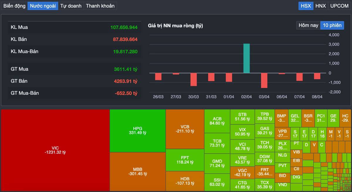The width and height of the screenshot is (352, 192).
Task: Select the HSX exchange button
Action: [x=306, y=6]
